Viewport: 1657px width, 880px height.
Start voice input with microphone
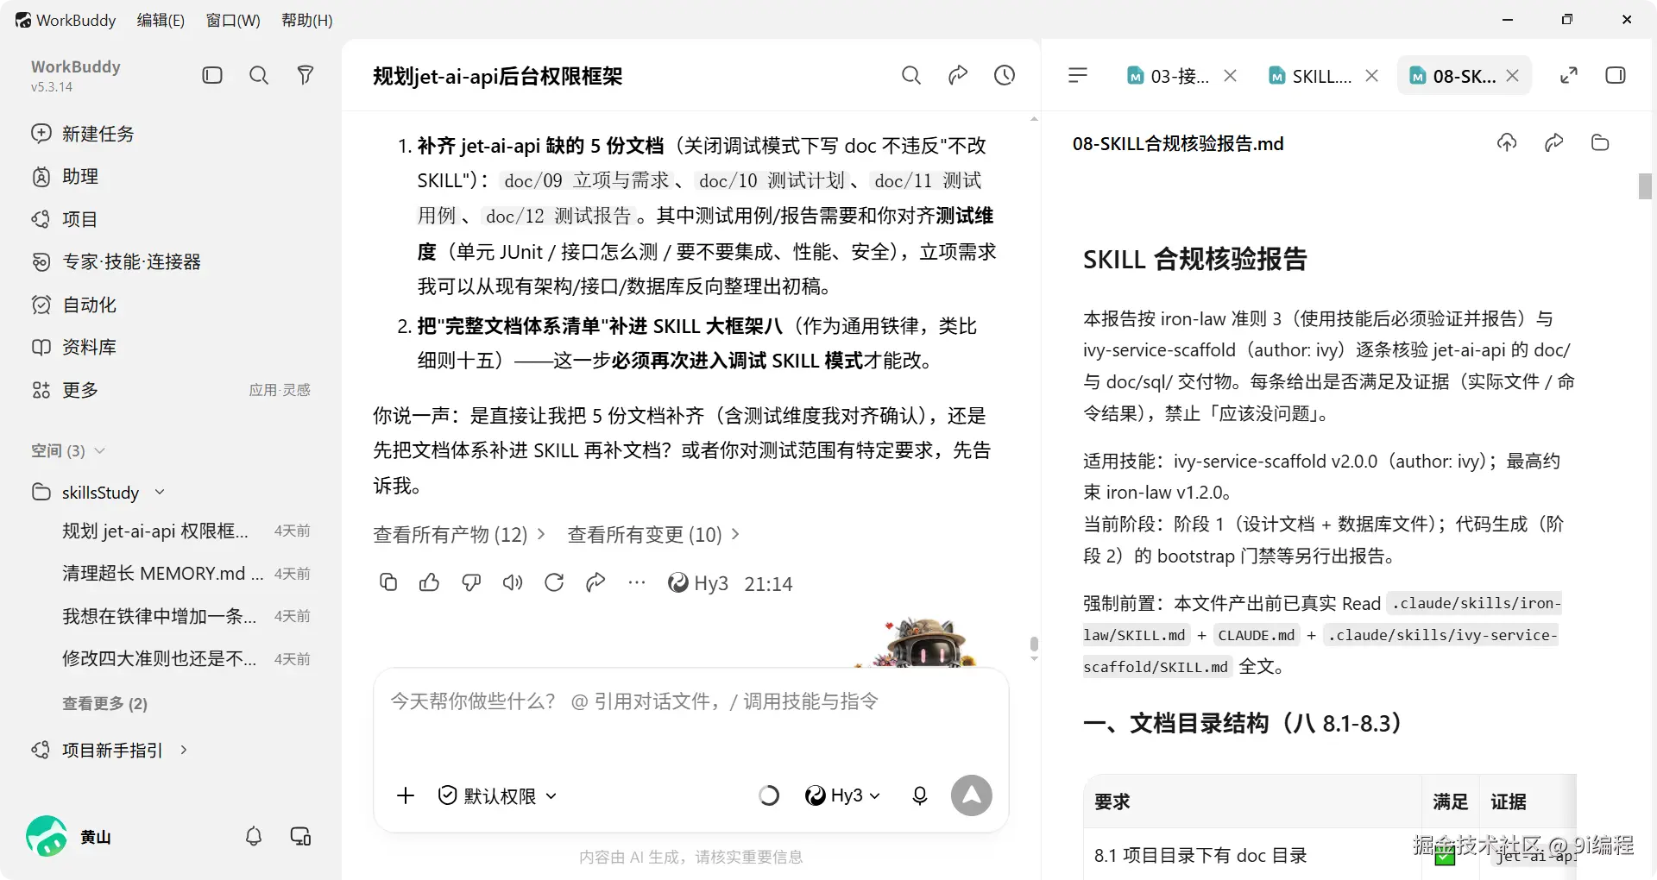point(920,795)
